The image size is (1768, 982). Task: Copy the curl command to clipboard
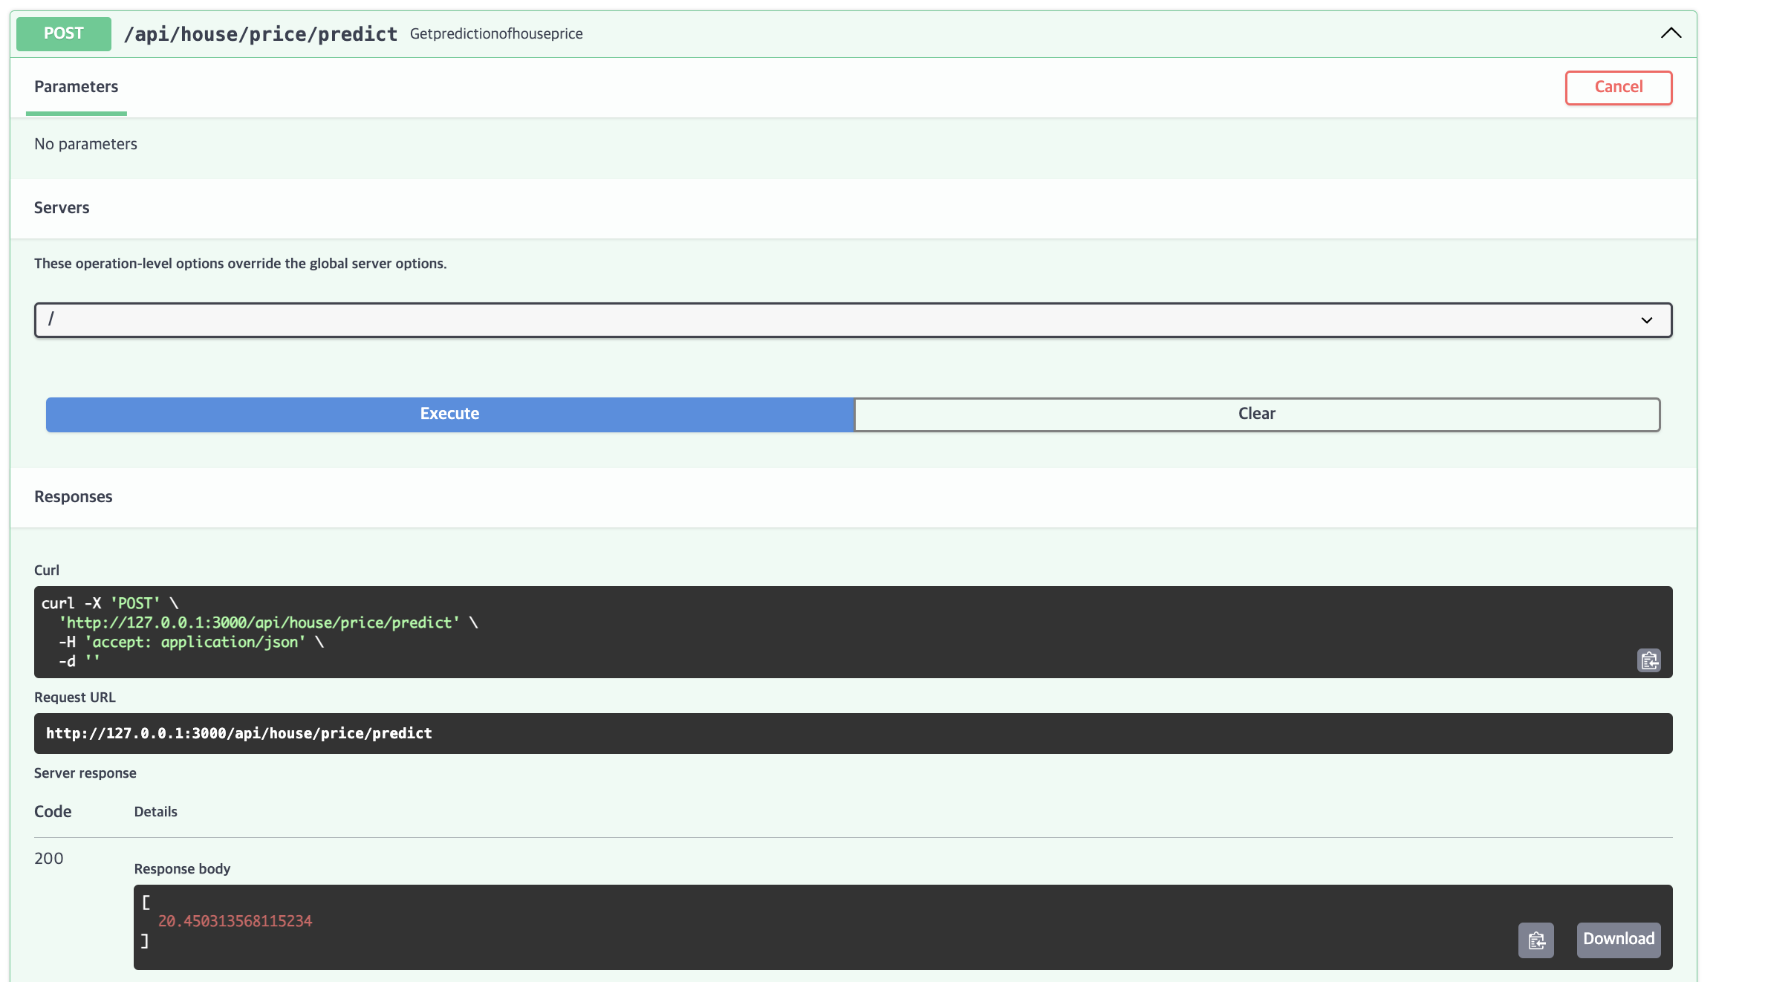tap(1648, 660)
